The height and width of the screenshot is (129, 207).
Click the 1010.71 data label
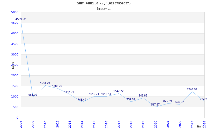pos(94,94)
